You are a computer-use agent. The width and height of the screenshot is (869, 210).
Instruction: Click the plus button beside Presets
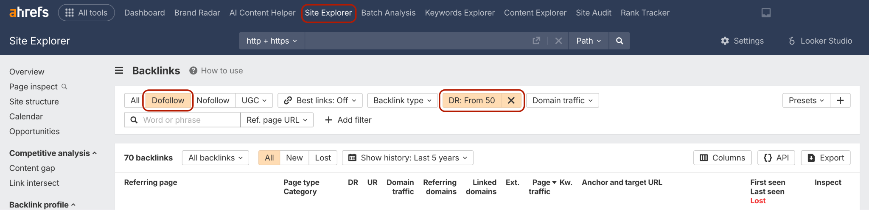840,100
